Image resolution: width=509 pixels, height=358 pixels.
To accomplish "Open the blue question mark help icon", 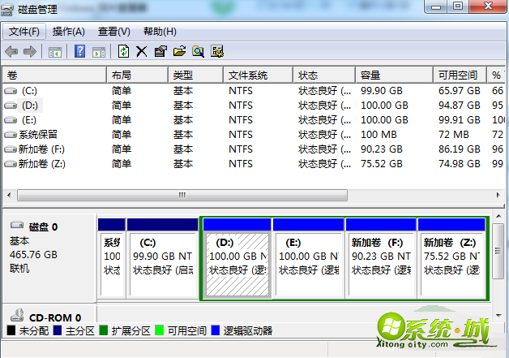I will [x=80, y=51].
